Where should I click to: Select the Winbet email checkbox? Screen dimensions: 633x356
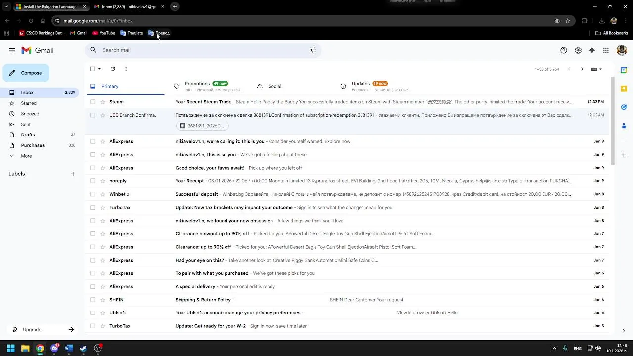coord(93,194)
